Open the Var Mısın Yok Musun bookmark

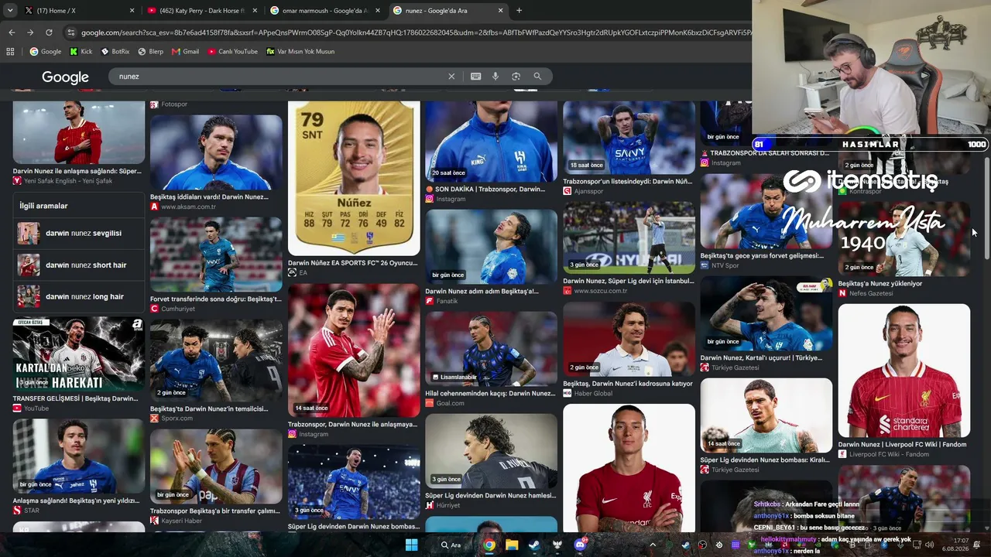coord(300,52)
